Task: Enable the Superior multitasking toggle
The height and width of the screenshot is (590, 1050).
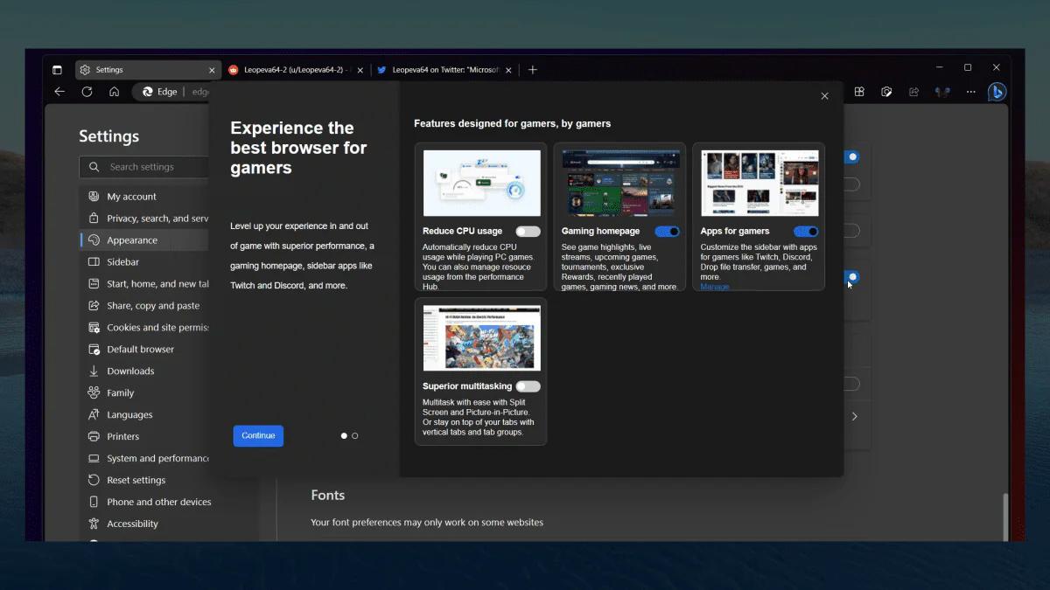Action: point(530,385)
